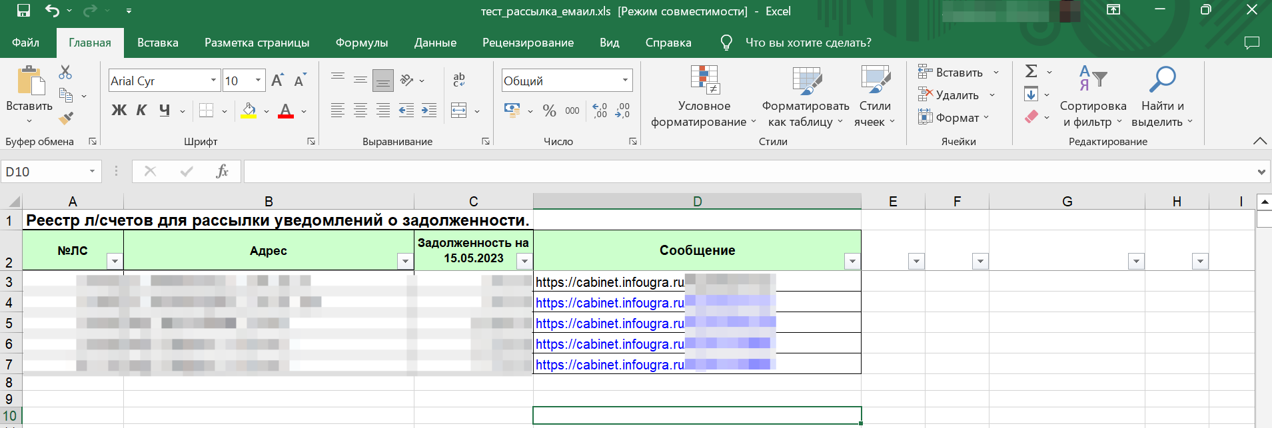Image resolution: width=1272 pixels, height=428 pixels.
Task: Toggle italic formatting (К)
Action: (141, 110)
